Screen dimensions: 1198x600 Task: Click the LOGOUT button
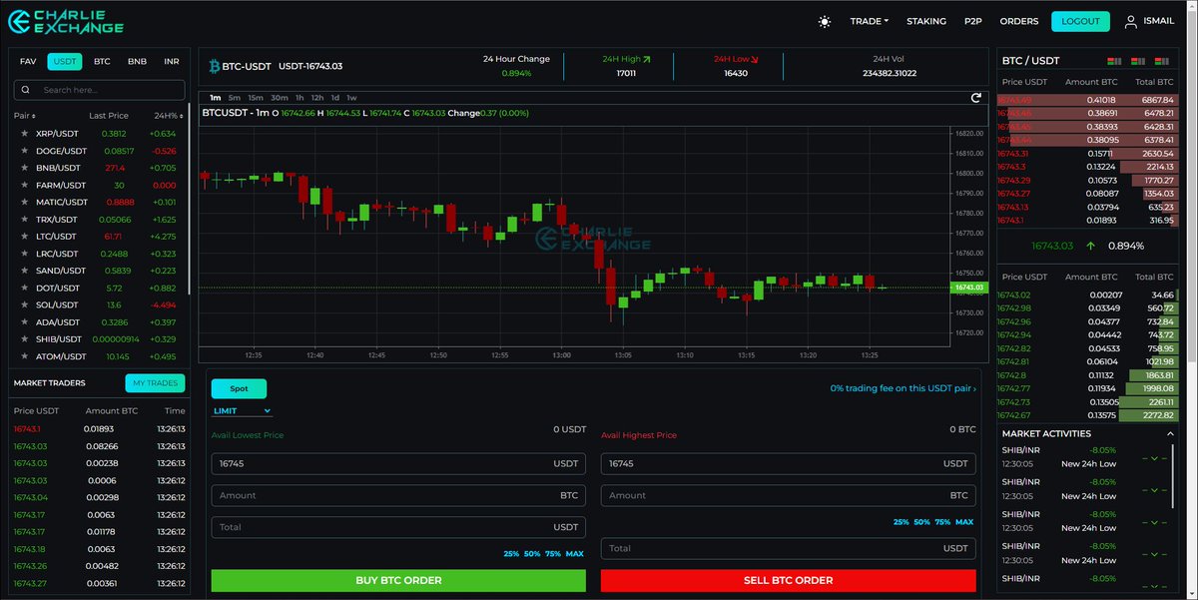tap(1080, 21)
